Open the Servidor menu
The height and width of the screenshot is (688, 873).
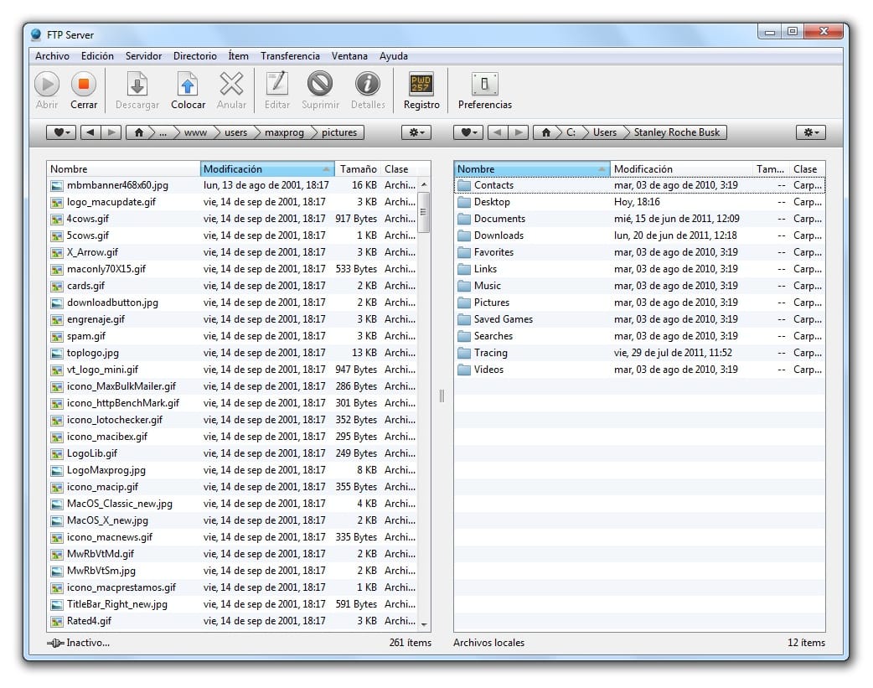[x=143, y=56]
